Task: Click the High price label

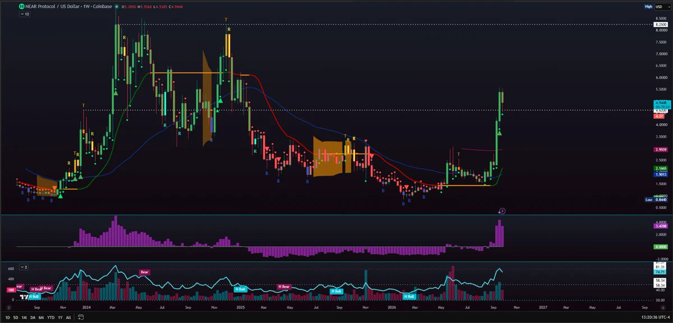Action: [x=648, y=7]
